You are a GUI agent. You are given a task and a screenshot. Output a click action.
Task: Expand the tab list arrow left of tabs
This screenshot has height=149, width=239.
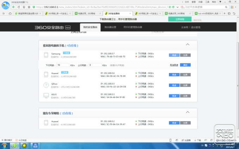[x=4, y=13]
